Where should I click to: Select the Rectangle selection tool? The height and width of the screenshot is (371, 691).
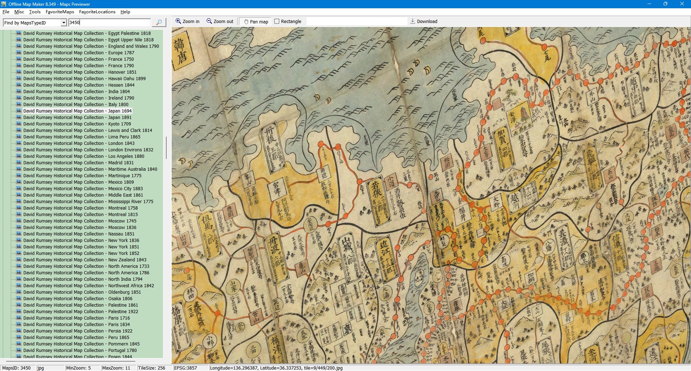click(277, 22)
